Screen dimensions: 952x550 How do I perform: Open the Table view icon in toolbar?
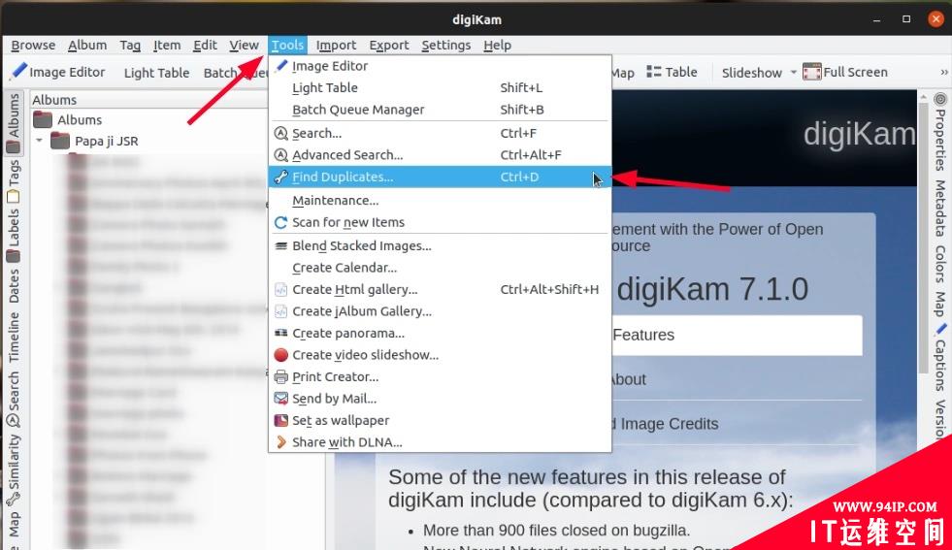click(x=653, y=72)
